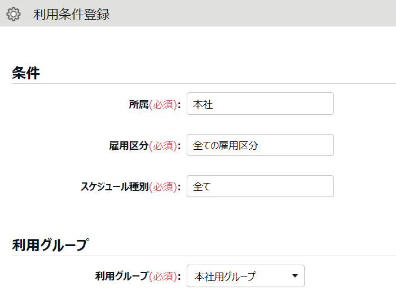Click red 必須 marker next to スケジュール種別
The width and height of the screenshot is (396, 299).
point(163,187)
